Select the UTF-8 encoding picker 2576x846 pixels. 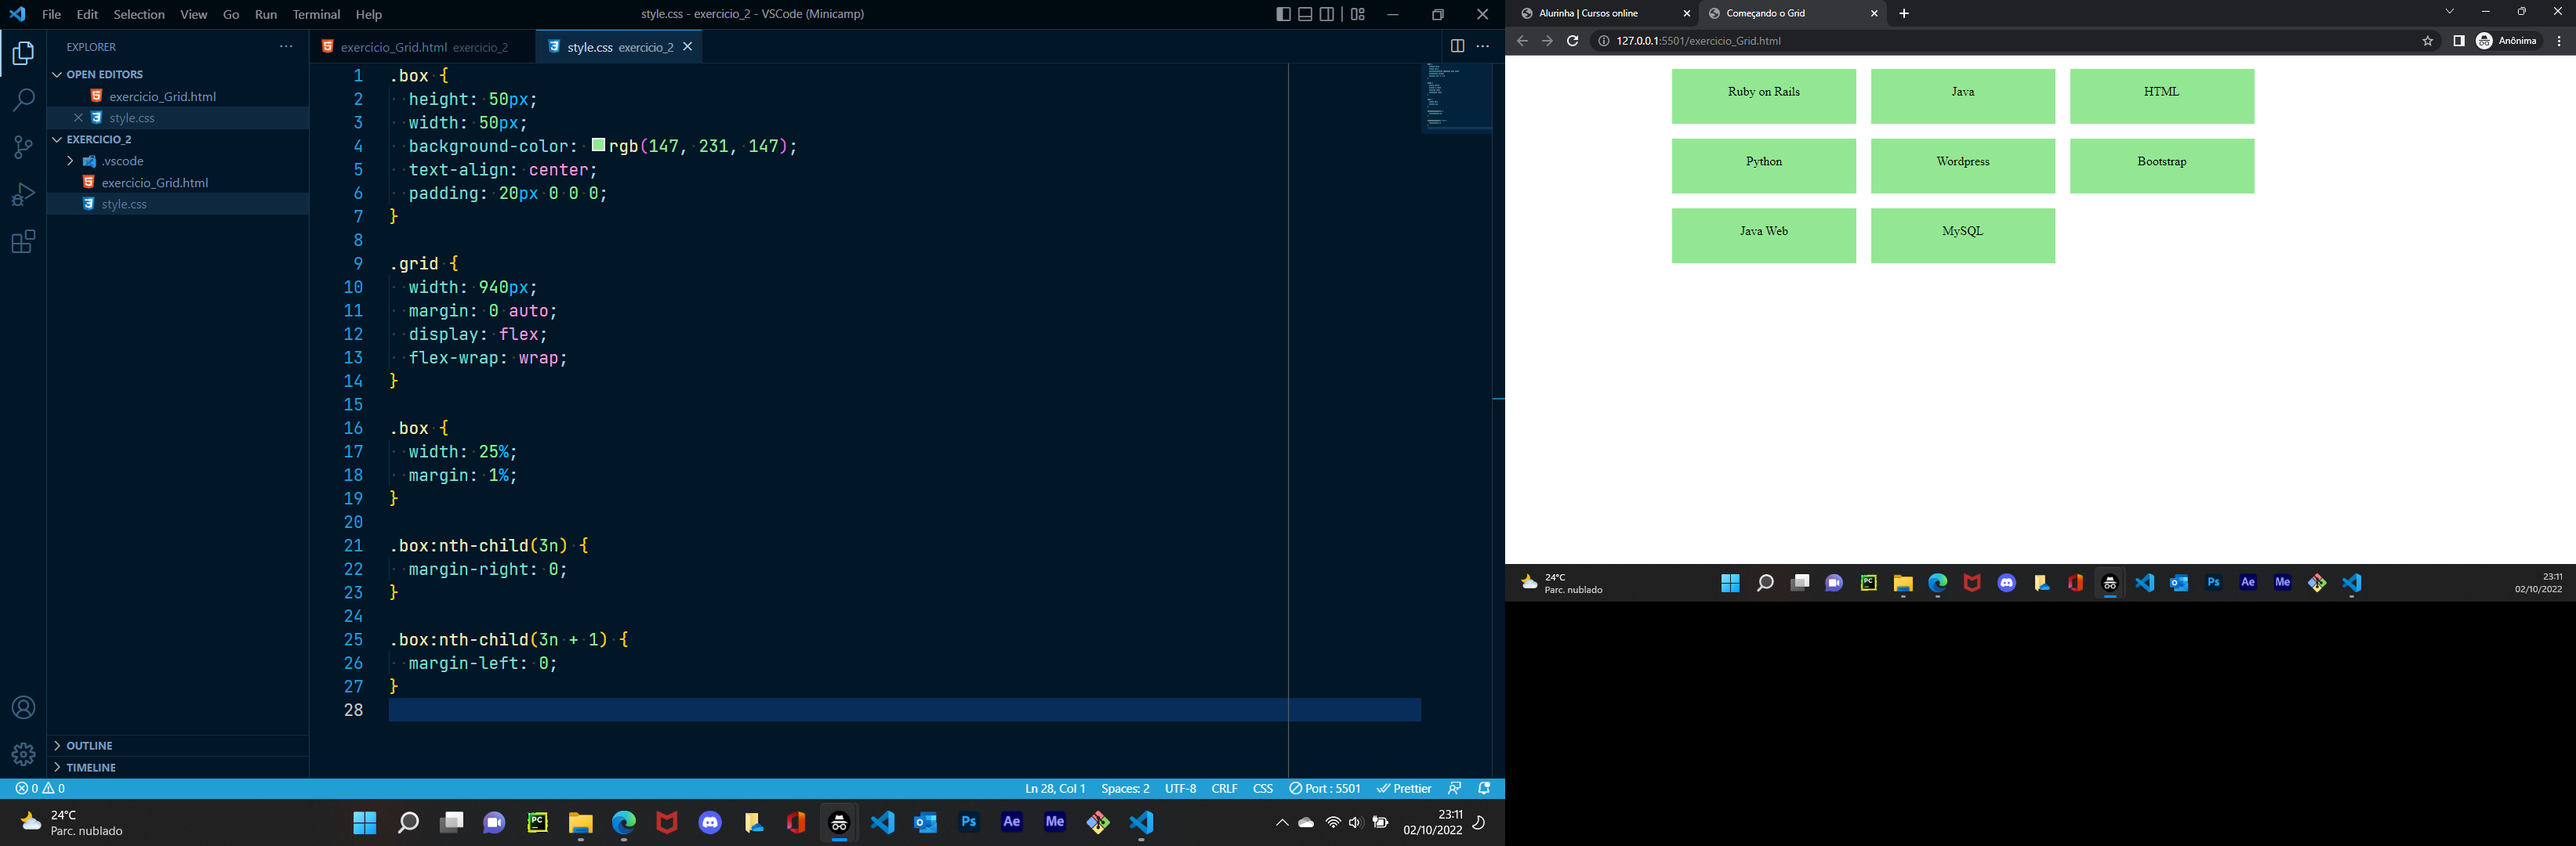(x=1180, y=788)
